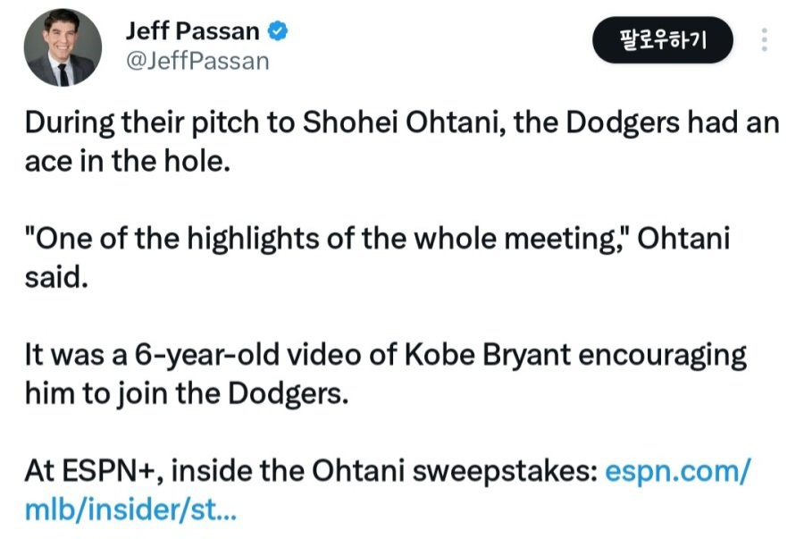
Task: Click the word "said." under the quote
Action: point(56,278)
